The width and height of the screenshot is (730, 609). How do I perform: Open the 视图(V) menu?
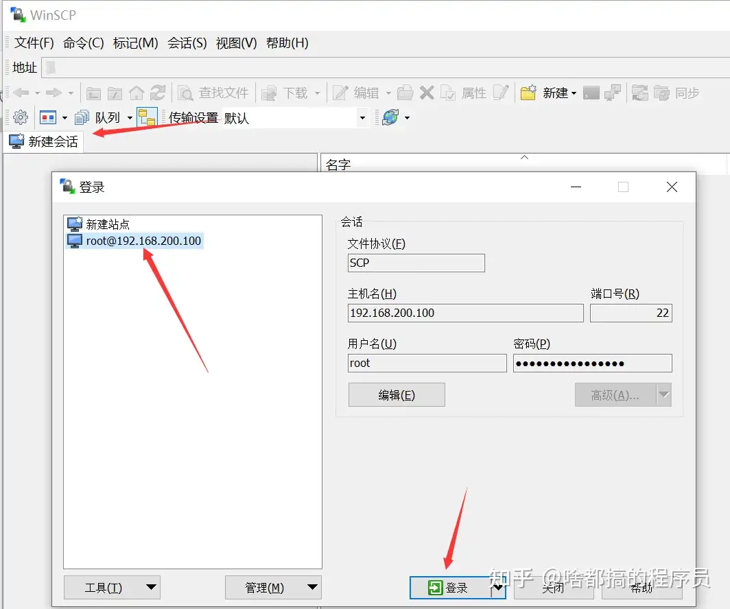tap(237, 43)
